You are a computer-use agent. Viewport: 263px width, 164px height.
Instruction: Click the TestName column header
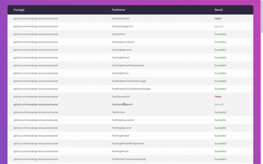[x=118, y=10]
